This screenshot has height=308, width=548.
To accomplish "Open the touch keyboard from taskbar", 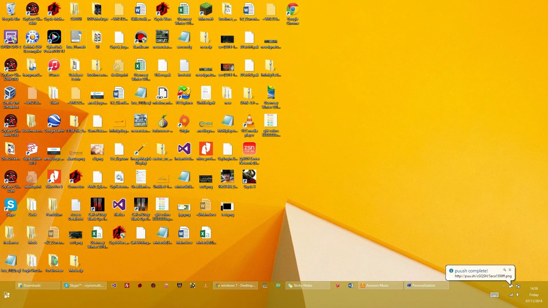I will click(x=494, y=295).
